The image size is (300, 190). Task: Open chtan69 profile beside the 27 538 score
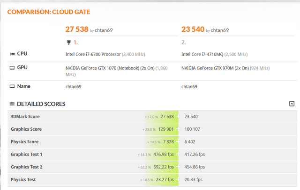click(104, 30)
